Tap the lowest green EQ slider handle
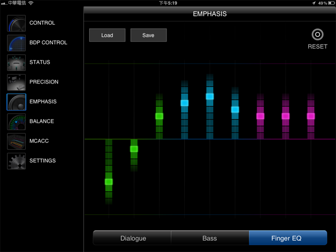The width and height of the screenshot is (336, 252). [x=109, y=182]
